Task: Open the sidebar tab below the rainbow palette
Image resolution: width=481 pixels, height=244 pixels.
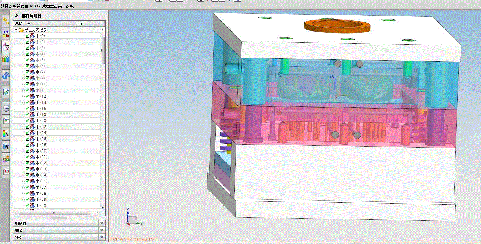Action: [x=6, y=147]
